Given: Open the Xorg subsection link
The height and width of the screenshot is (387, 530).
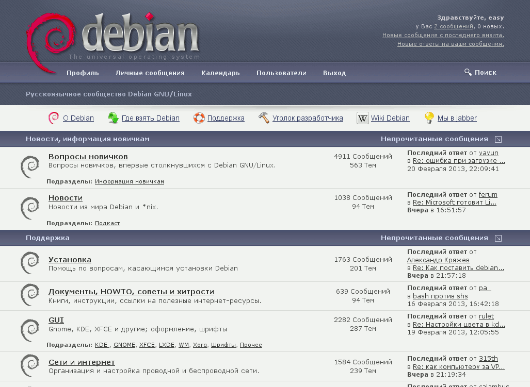Looking at the screenshot, I should (200, 345).
